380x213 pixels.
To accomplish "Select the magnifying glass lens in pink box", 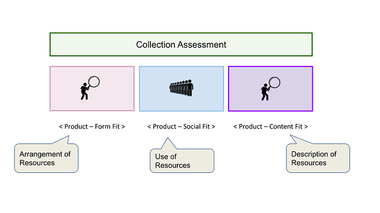I will (94, 82).
